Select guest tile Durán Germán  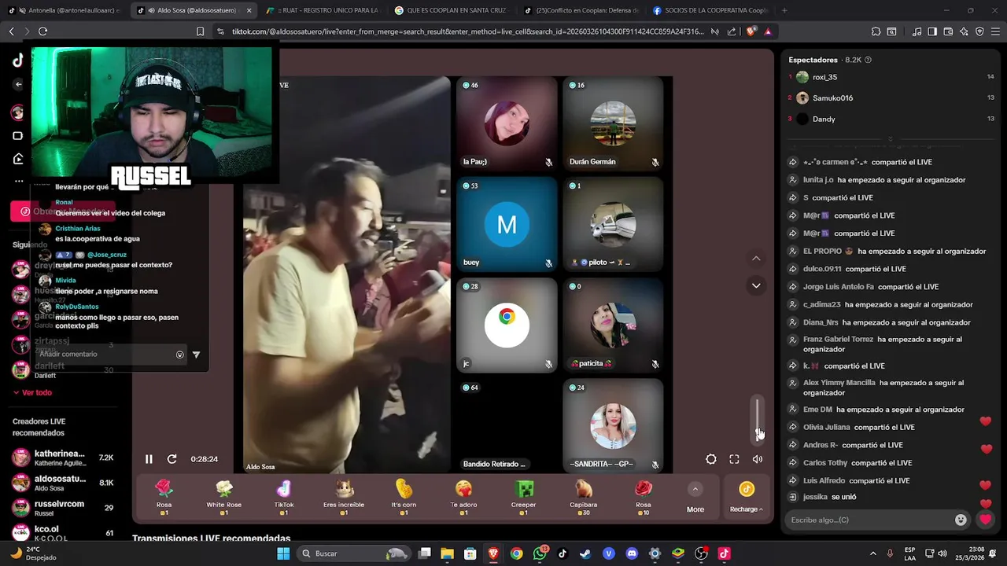[613, 123]
